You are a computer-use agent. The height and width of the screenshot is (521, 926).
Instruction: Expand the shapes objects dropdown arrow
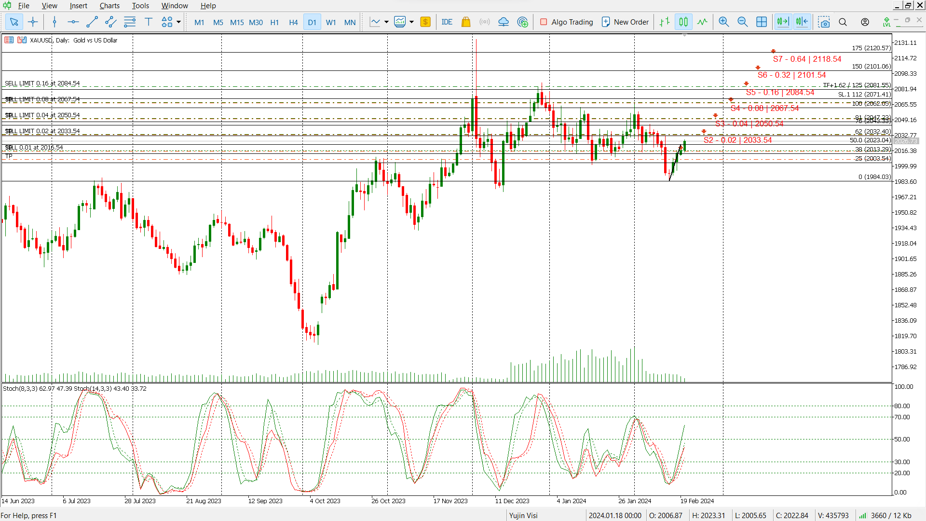point(178,22)
